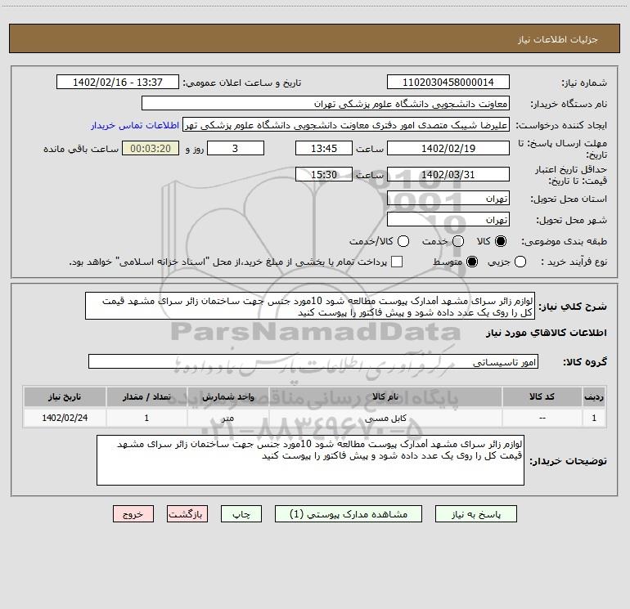The width and height of the screenshot is (630, 609).
Task: Select the جزیی purchase type radio
Action: [x=520, y=262]
